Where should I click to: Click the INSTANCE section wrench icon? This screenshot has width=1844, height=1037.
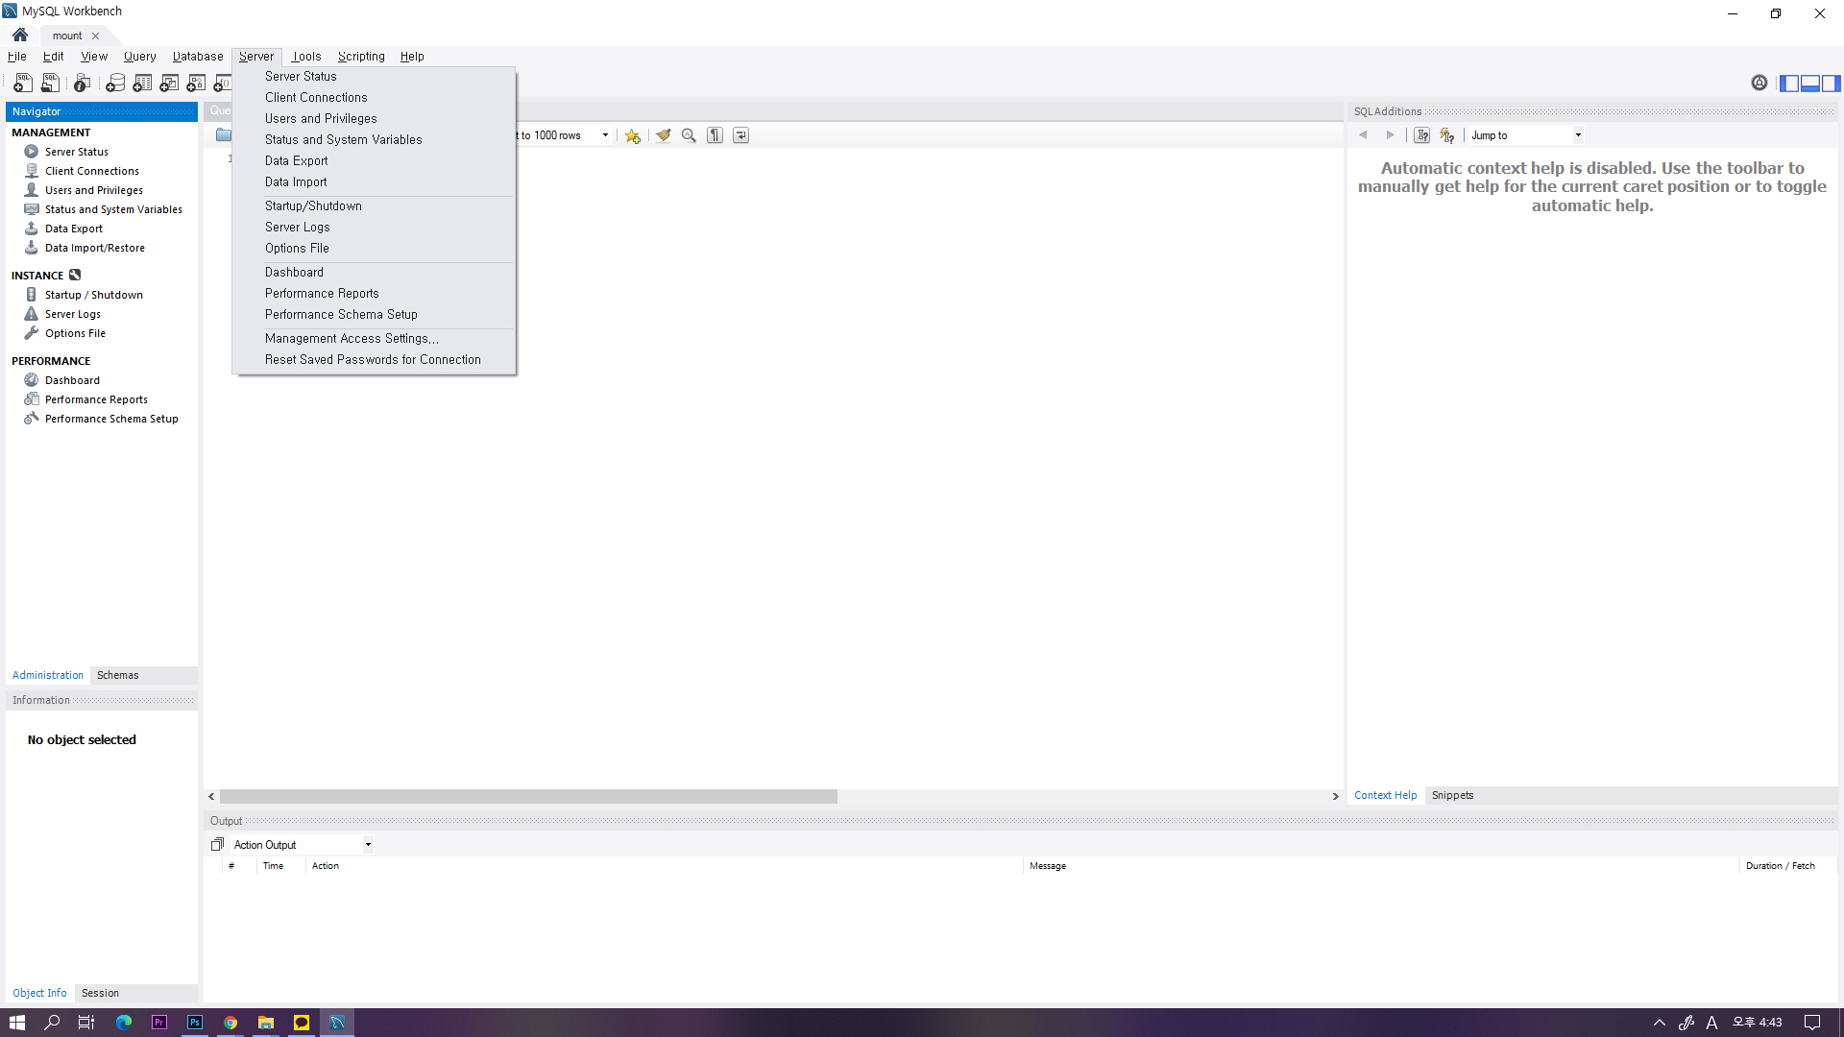(x=75, y=276)
